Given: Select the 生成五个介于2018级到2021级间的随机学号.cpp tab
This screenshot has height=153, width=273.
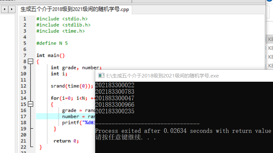Looking at the screenshot, I should coord(75,9).
